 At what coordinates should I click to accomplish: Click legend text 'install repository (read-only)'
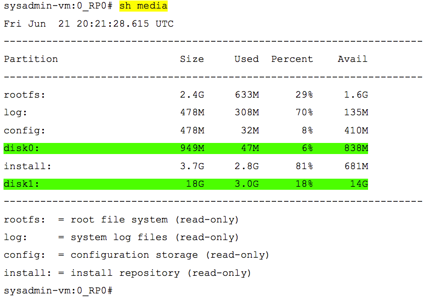161,273
